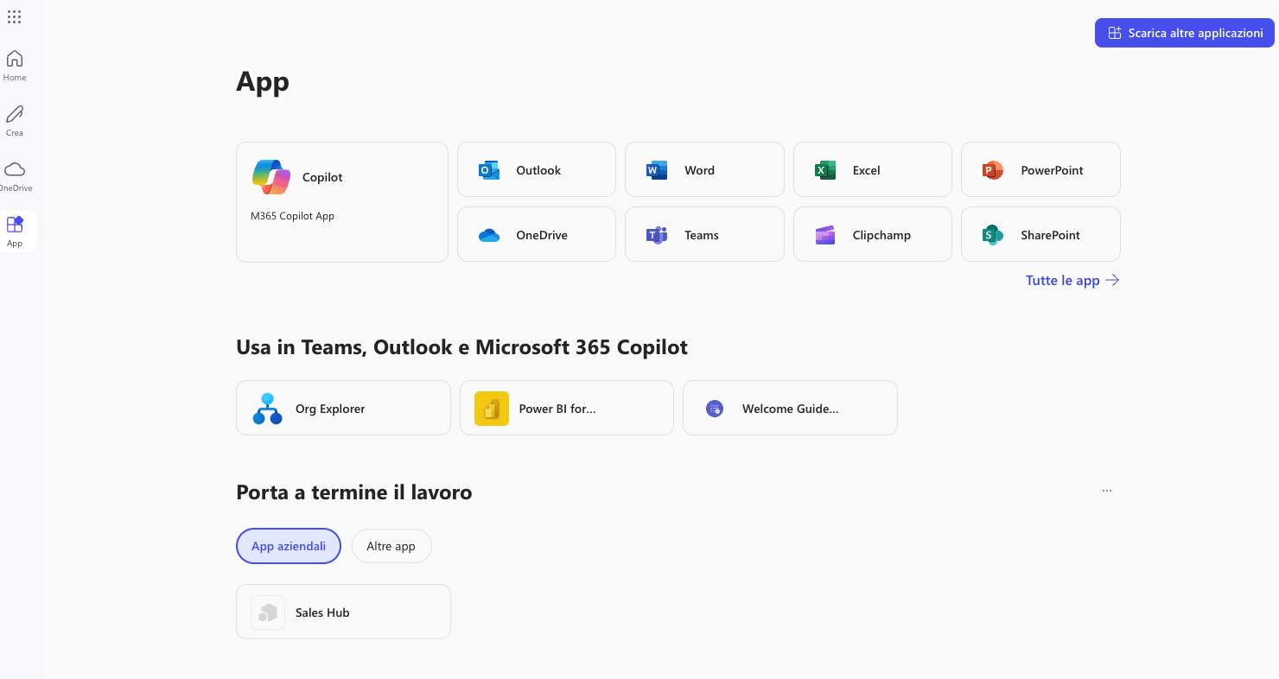This screenshot has height=679, width=1279.
Task: Open the Word app icon
Action: tap(704, 169)
